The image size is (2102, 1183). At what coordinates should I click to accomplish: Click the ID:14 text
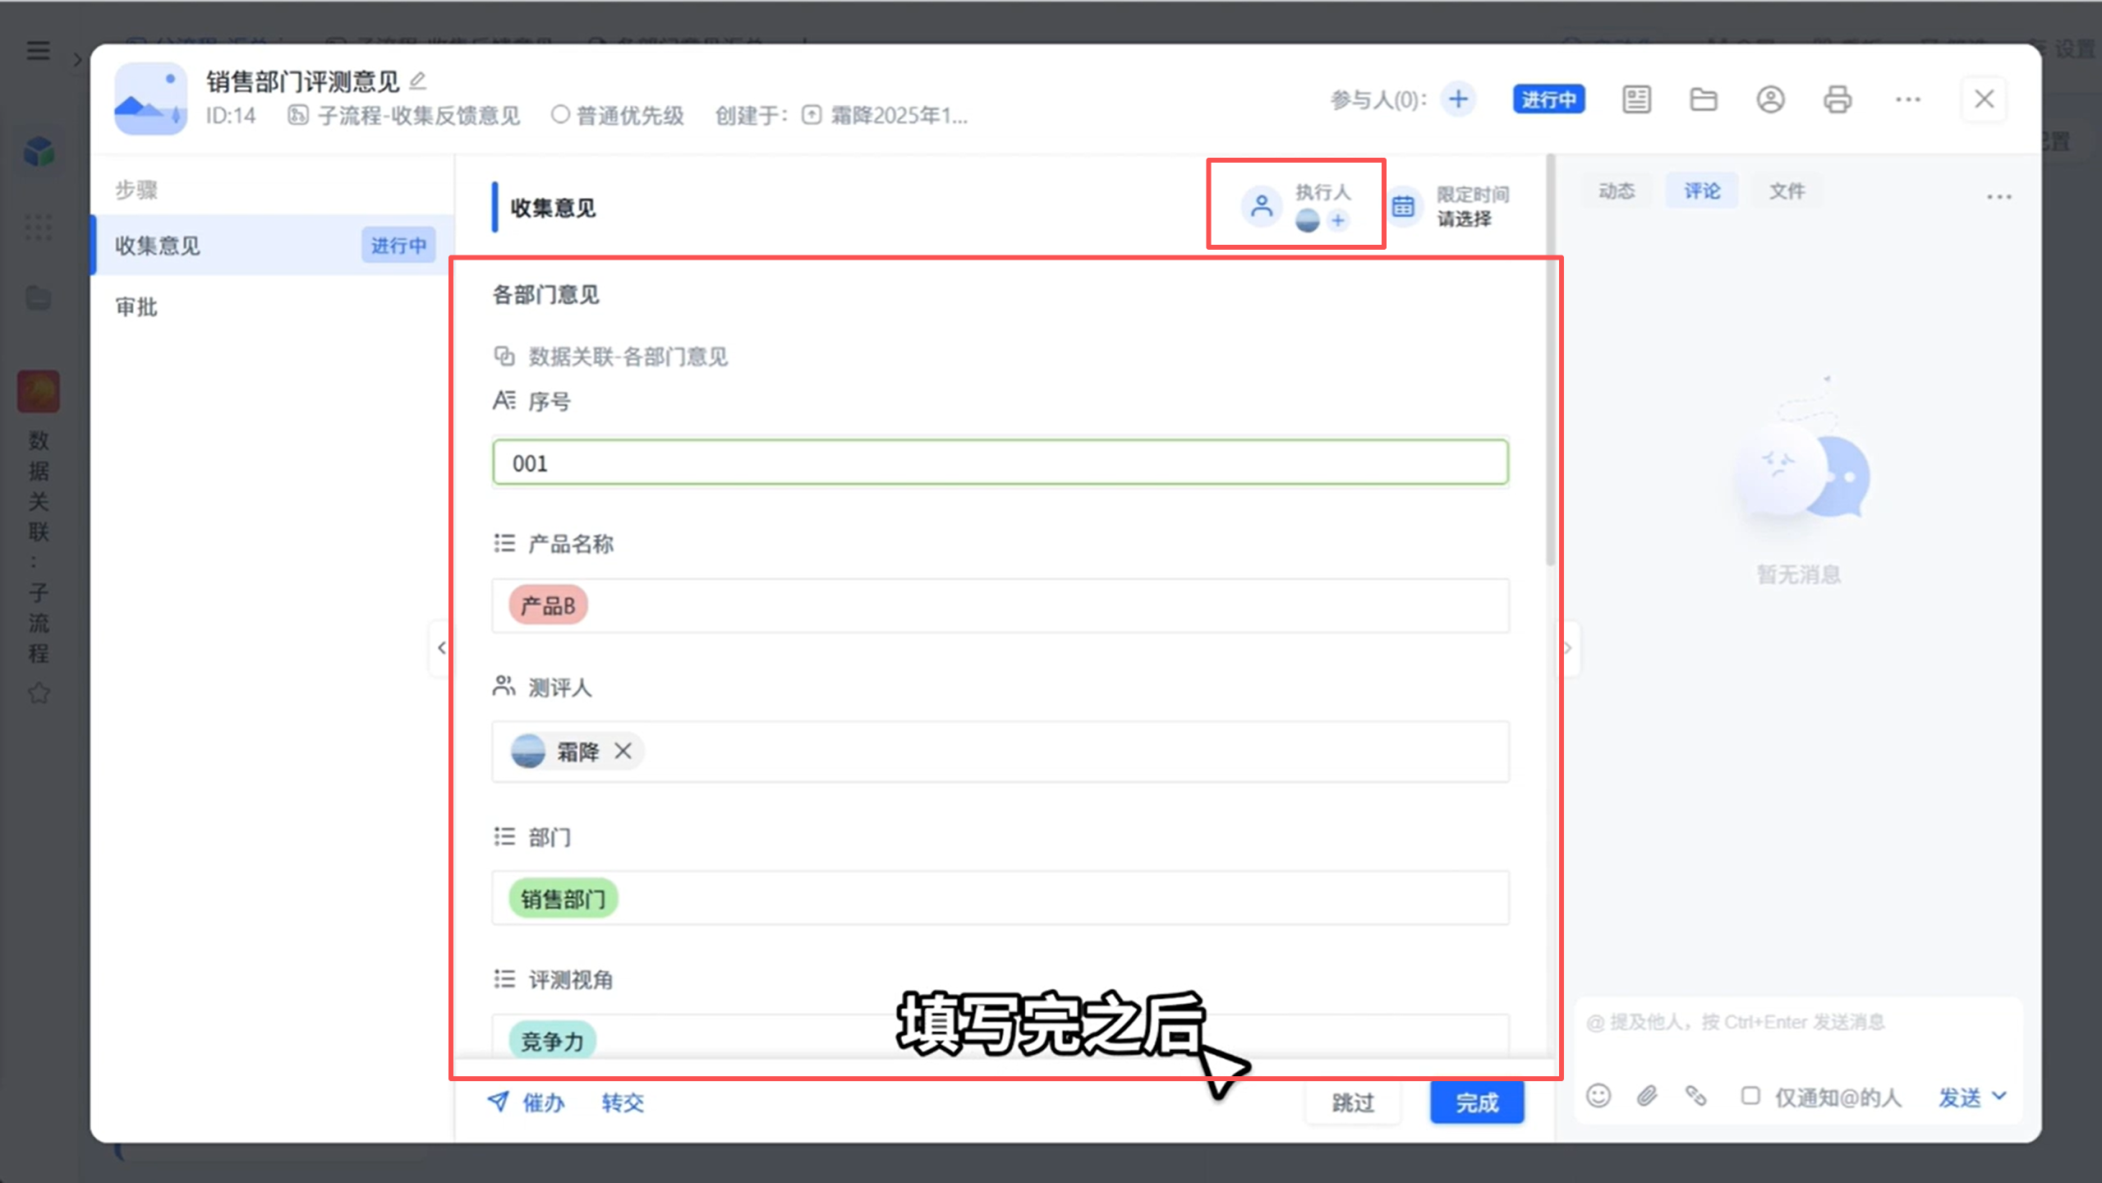click(231, 115)
